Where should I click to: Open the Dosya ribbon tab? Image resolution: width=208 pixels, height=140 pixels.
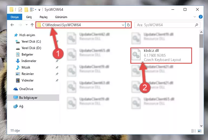tap(15, 17)
